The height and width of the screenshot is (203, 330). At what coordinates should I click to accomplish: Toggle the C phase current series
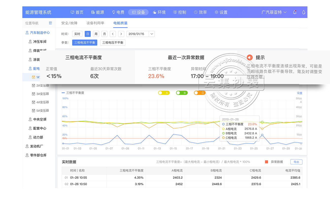pos(200,93)
